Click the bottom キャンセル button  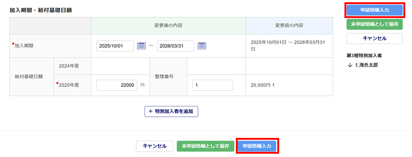coord(154,146)
